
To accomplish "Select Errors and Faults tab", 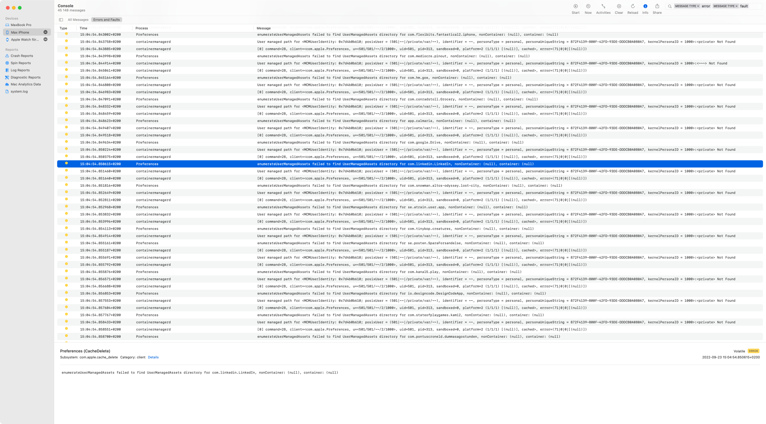I will [106, 20].
